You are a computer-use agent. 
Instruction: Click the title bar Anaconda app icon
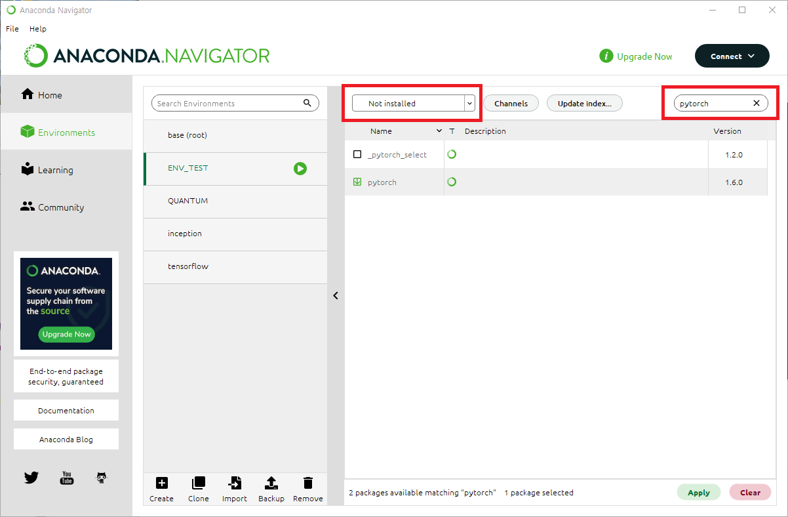pyautogui.click(x=11, y=10)
